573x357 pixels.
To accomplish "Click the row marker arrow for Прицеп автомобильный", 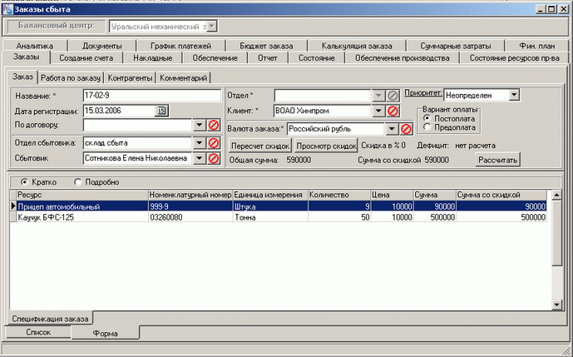I will pyautogui.click(x=13, y=206).
